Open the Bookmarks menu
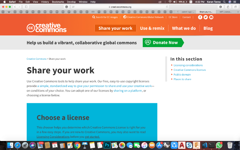 58,2
